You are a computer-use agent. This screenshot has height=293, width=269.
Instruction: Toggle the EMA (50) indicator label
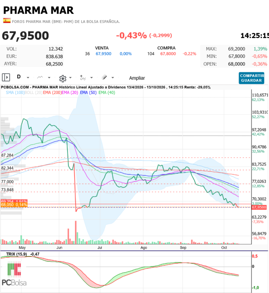(x=88, y=92)
